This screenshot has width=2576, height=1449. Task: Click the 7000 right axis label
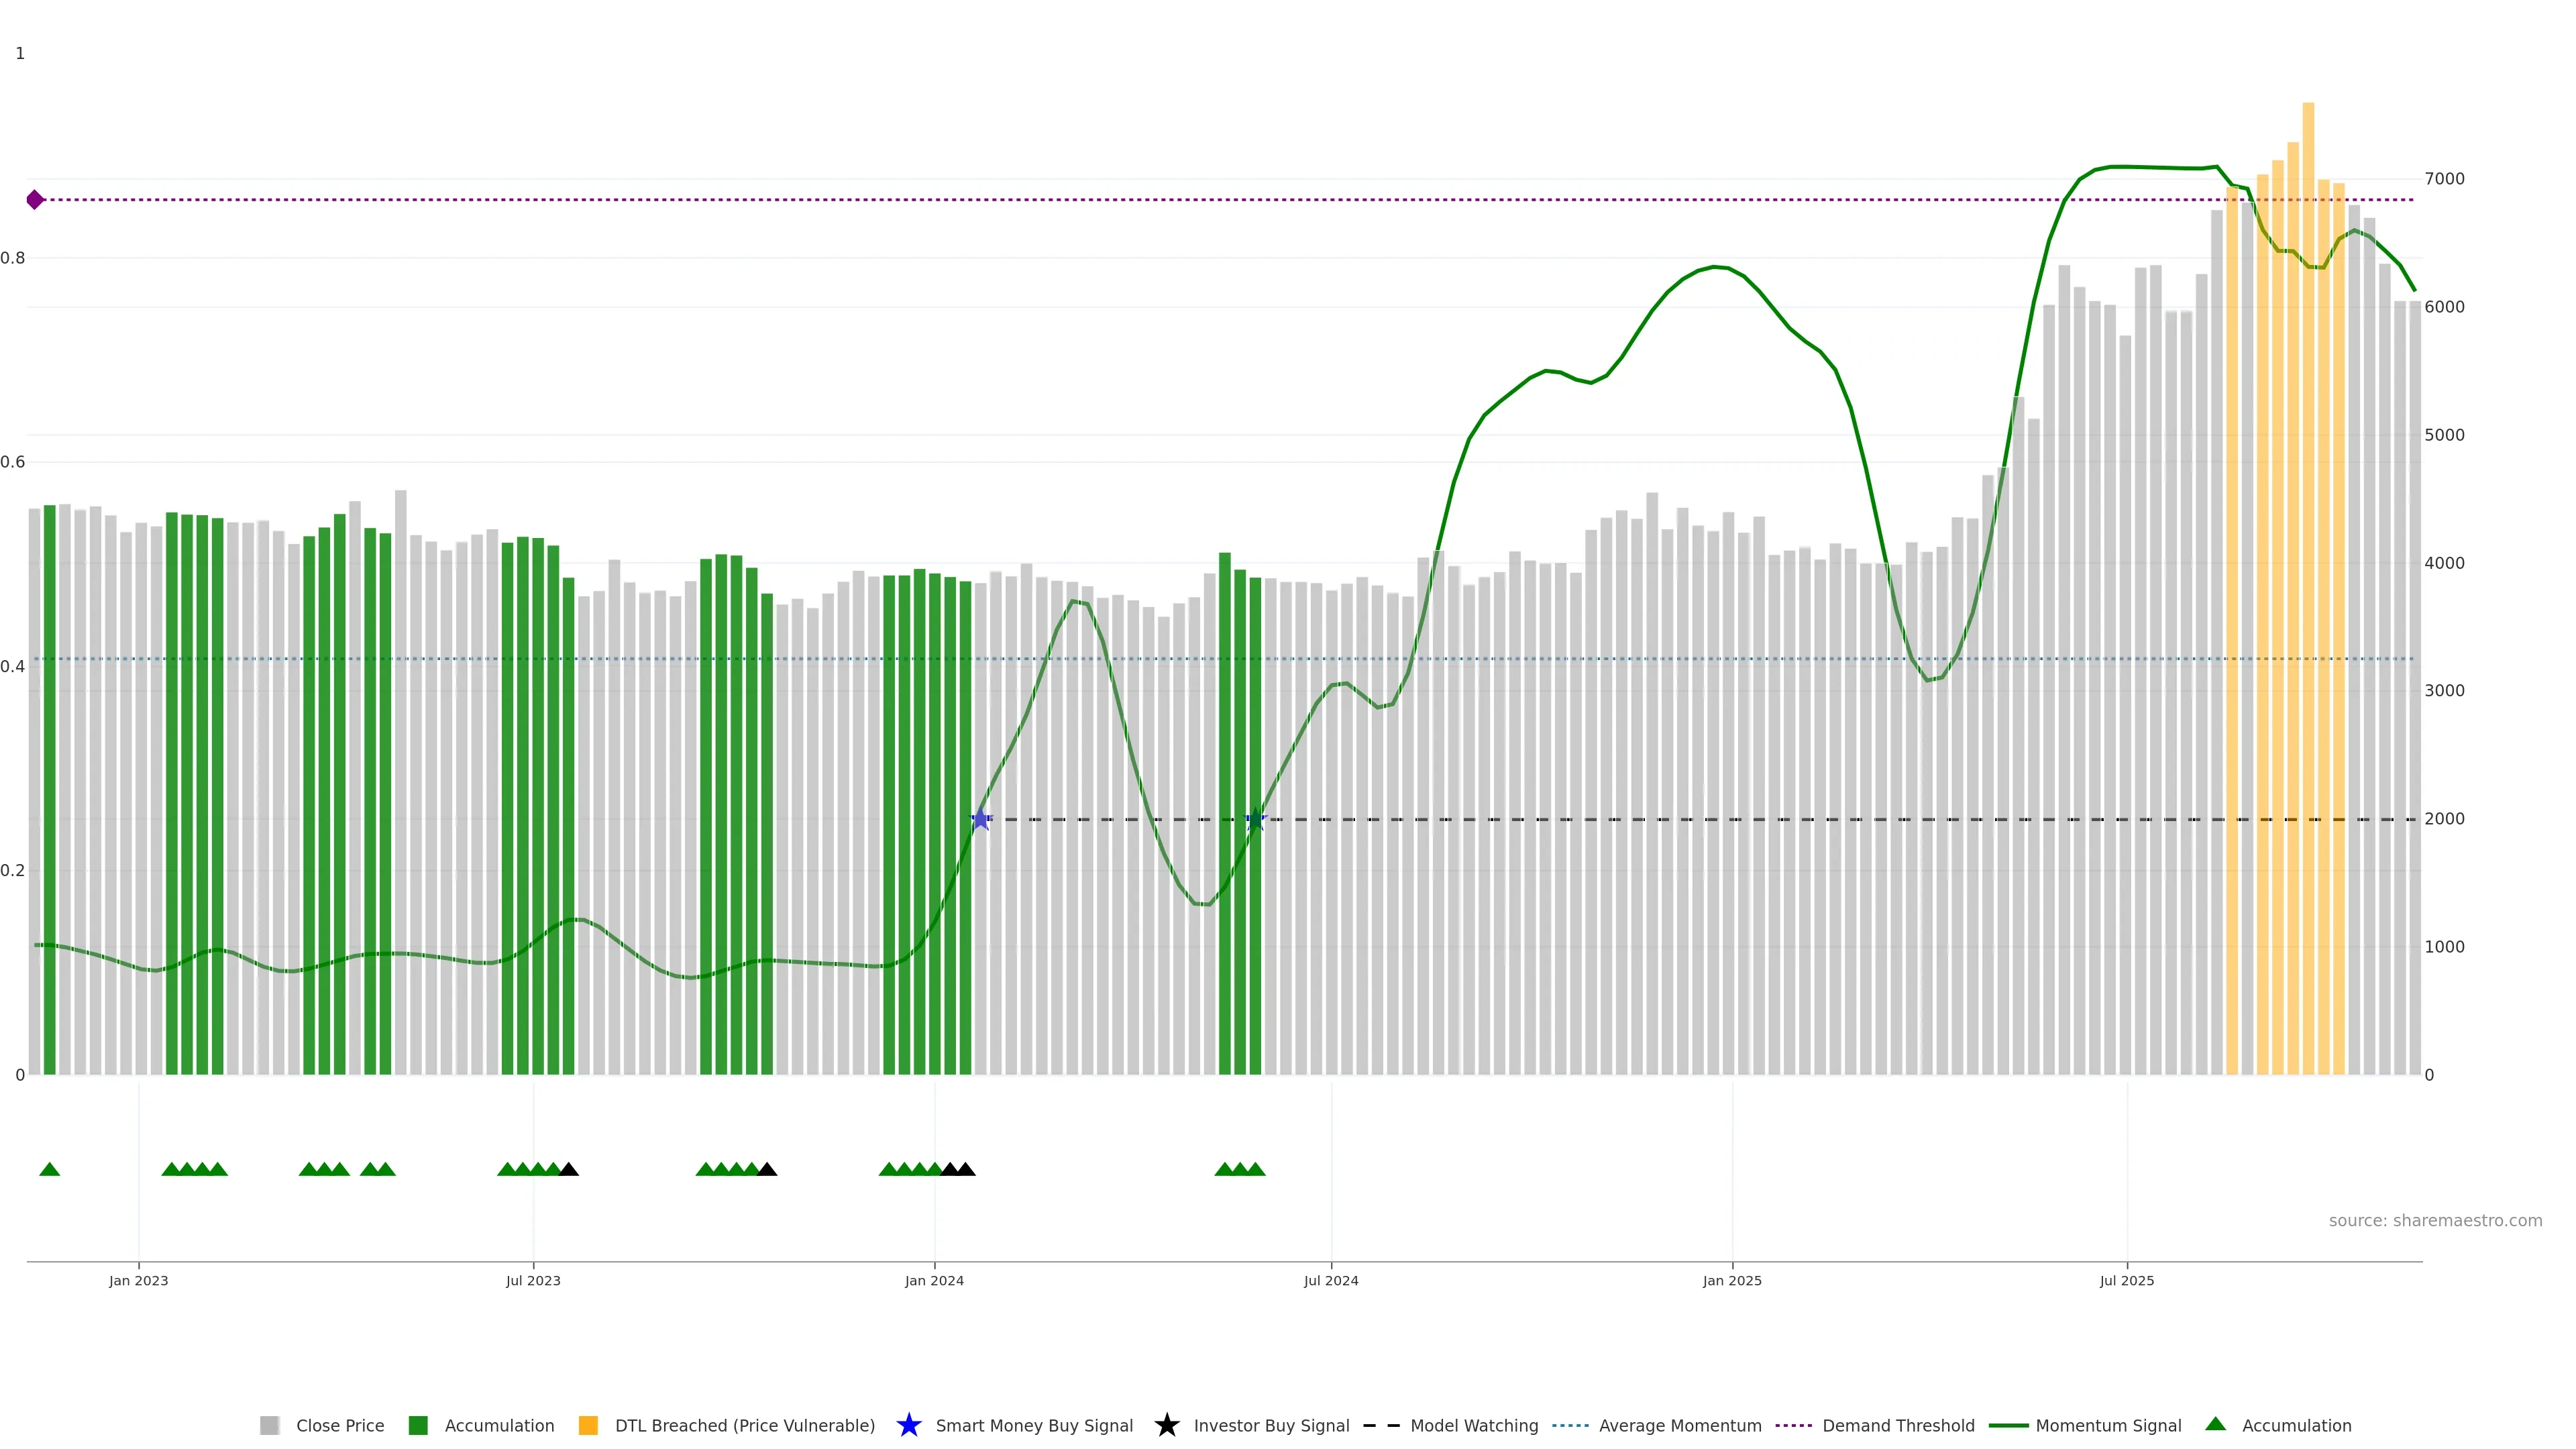tap(2444, 179)
